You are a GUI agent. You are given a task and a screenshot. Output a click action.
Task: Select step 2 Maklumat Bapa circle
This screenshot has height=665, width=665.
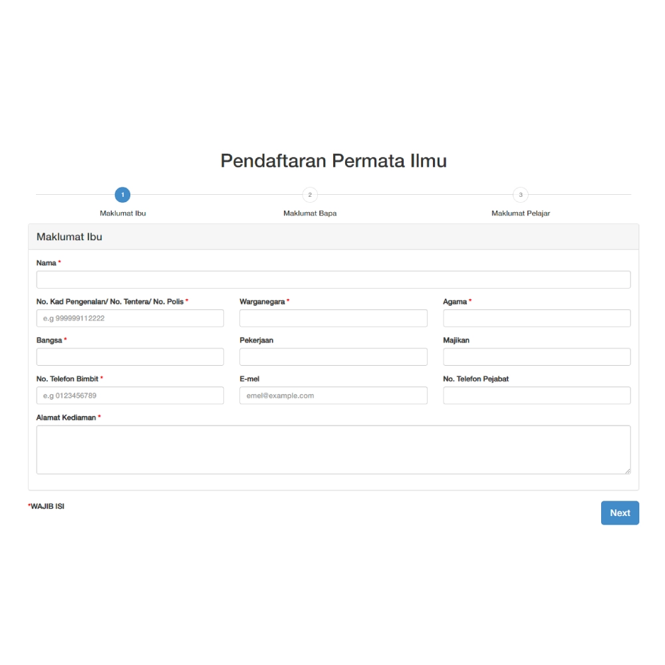(x=310, y=195)
